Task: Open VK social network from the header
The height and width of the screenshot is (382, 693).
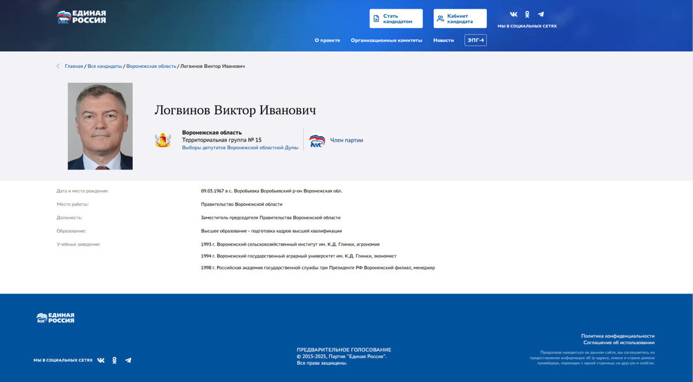Action: coord(513,13)
